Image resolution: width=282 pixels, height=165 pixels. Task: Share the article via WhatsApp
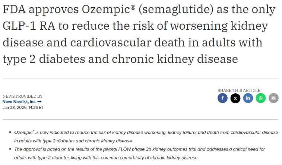click(261, 98)
